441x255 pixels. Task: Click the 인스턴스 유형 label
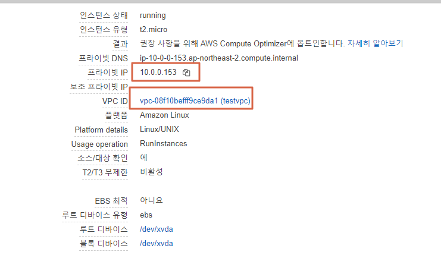coord(104,30)
